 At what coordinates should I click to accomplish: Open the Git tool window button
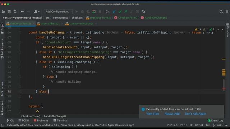[10, 120]
